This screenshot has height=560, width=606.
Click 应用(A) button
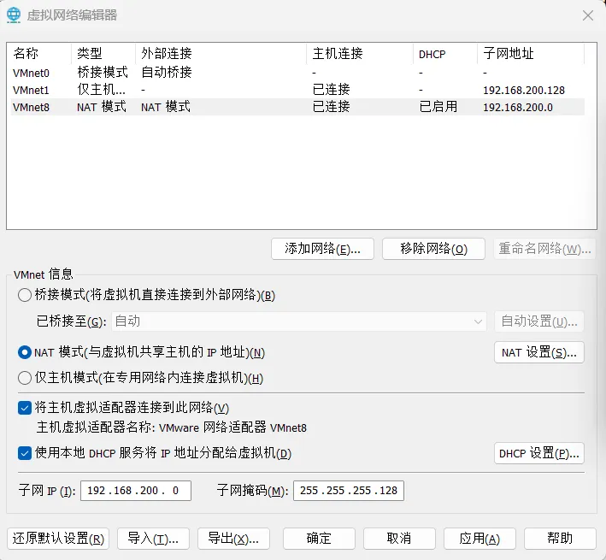(480, 539)
